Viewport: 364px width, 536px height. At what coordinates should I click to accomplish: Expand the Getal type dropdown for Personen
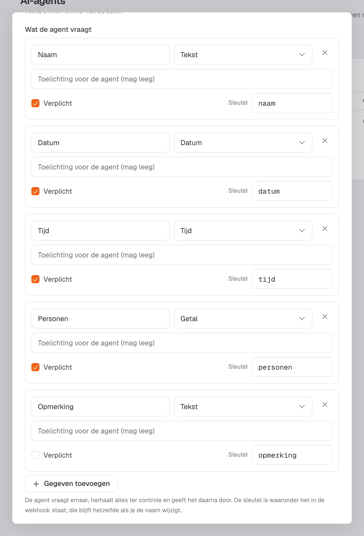click(243, 319)
